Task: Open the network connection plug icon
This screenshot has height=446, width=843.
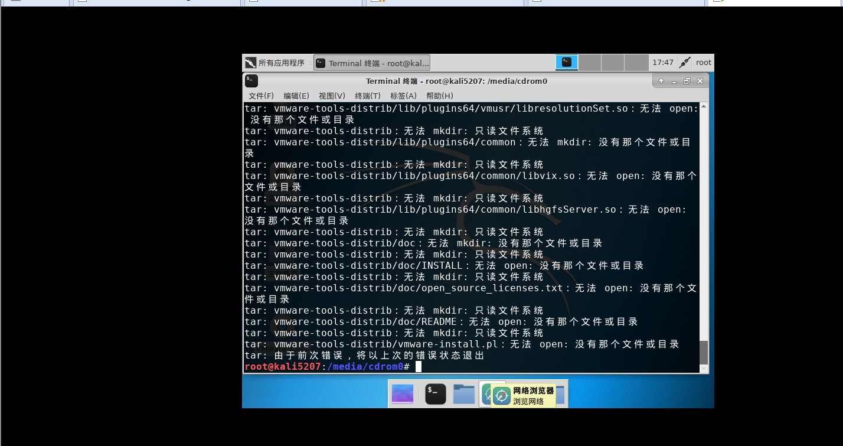Action: [685, 63]
